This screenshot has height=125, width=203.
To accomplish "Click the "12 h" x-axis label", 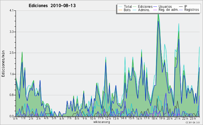I will (x=108, y=119).
